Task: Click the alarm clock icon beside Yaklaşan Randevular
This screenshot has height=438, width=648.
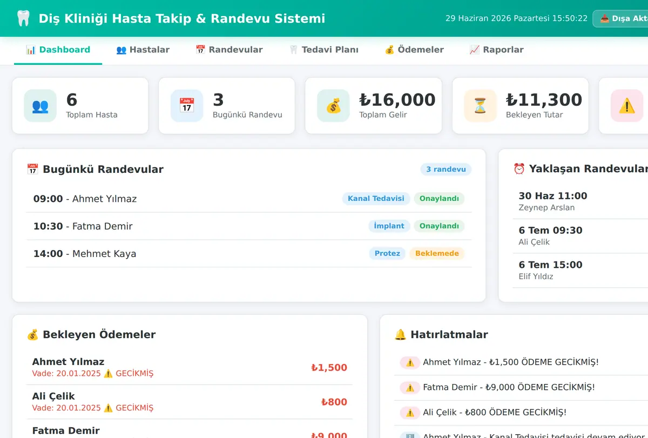Action: [x=519, y=169]
